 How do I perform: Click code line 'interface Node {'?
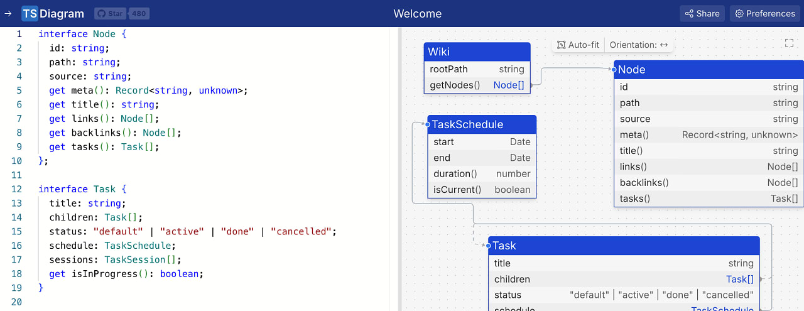pos(82,34)
